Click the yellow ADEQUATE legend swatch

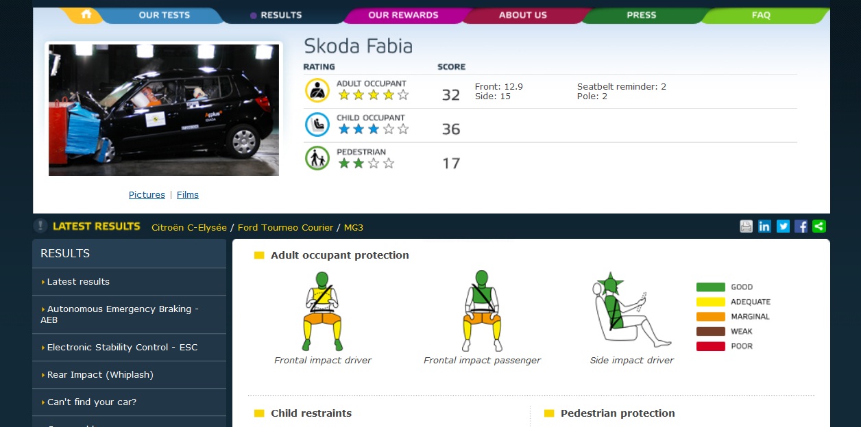pyautogui.click(x=711, y=302)
